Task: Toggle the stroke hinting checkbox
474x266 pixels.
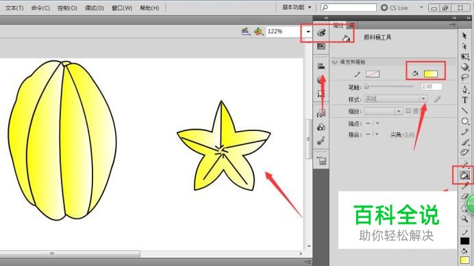Action: (x=408, y=111)
